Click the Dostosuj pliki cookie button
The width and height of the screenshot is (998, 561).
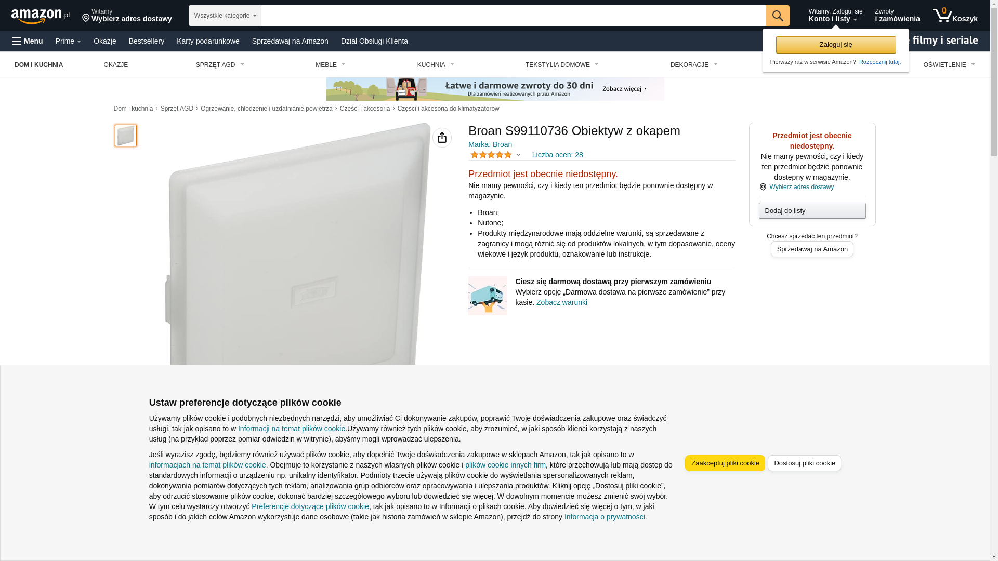804,463
